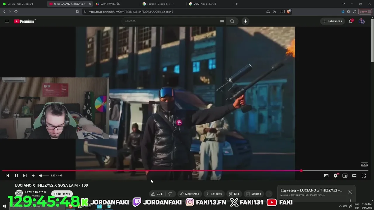Toggle subtitles/captions in player

[326, 176]
